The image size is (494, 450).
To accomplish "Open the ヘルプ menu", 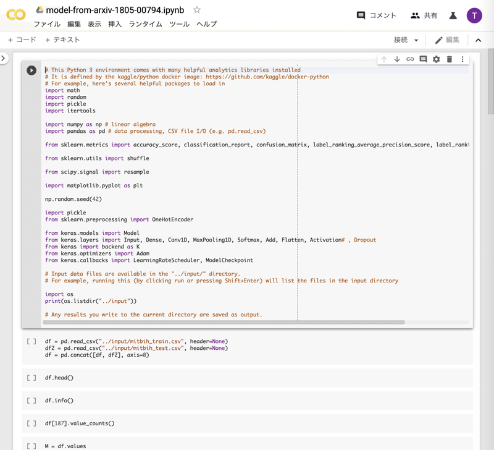I will (x=207, y=24).
